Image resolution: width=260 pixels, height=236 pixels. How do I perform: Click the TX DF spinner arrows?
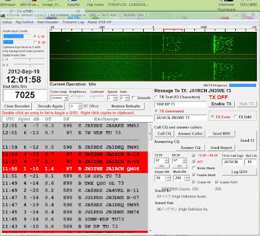point(166,161)
